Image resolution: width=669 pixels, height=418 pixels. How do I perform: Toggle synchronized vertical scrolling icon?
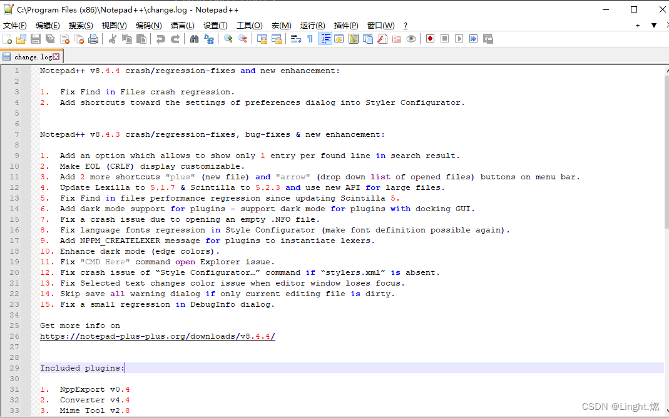pos(262,39)
